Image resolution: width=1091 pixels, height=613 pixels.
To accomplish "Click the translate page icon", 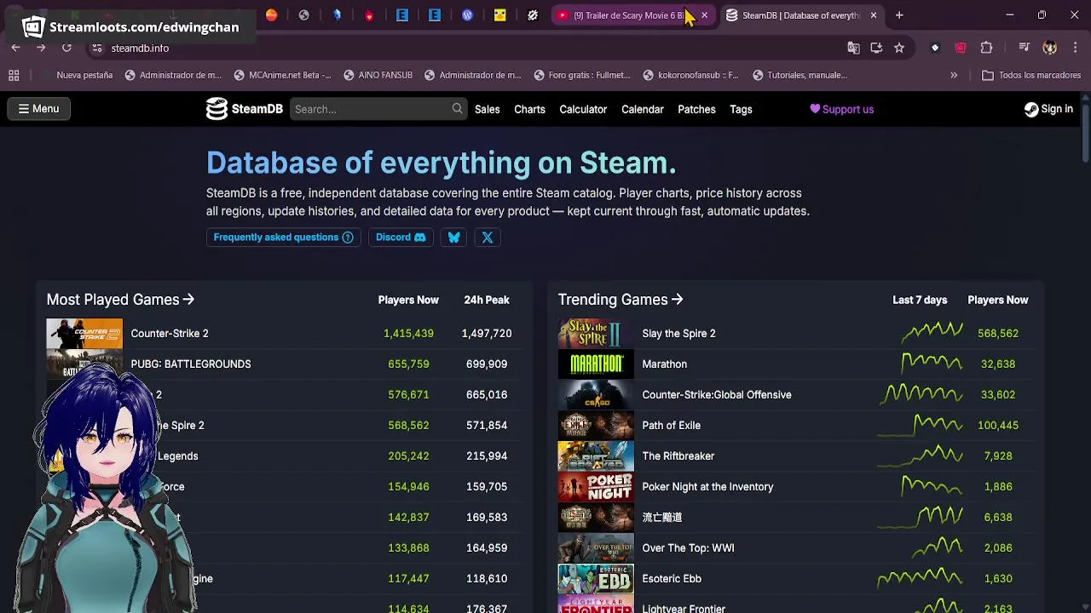I will pyautogui.click(x=853, y=49).
